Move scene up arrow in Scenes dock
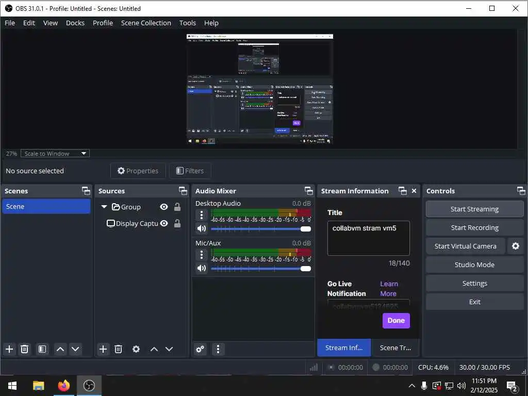This screenshot has height=396, width=528. [x=60, y=349]
